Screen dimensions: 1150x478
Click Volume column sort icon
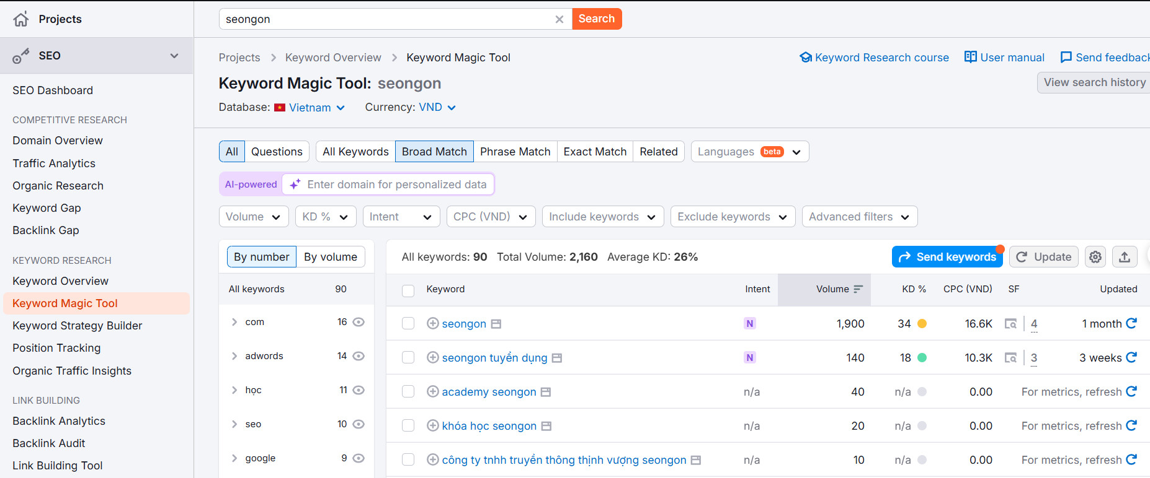click(x=858, y=289)
